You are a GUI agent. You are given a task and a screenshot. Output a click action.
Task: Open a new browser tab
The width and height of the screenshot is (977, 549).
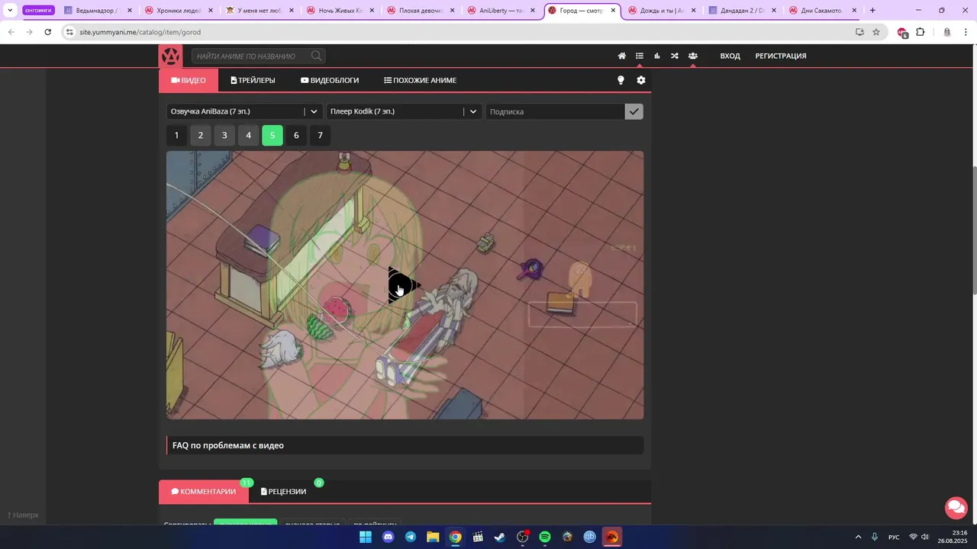872,11
